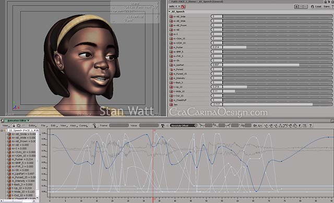
Task: Click the headphone icon next to Load
Action: 312,7
